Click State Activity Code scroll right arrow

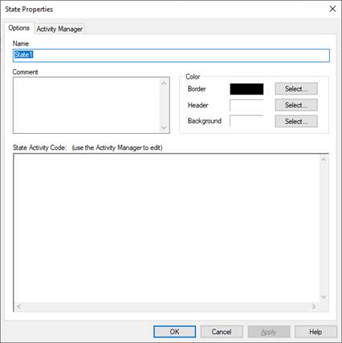[314, 307]
